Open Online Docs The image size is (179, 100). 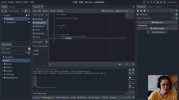108,11
